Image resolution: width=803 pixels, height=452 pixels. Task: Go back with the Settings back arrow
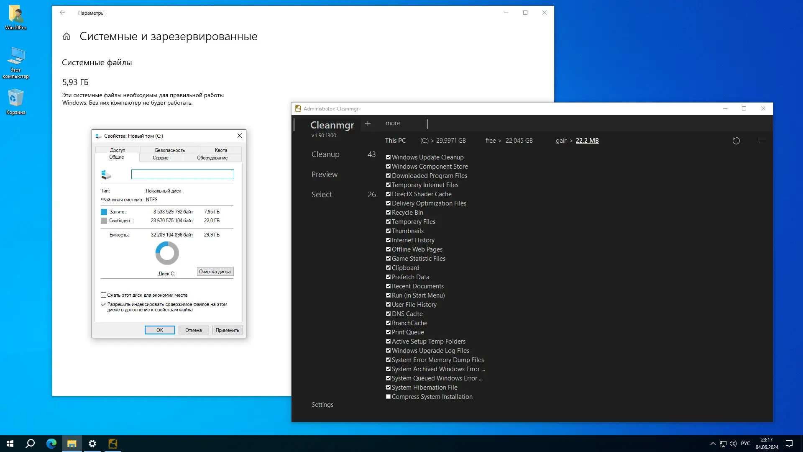tap(62, 13)
